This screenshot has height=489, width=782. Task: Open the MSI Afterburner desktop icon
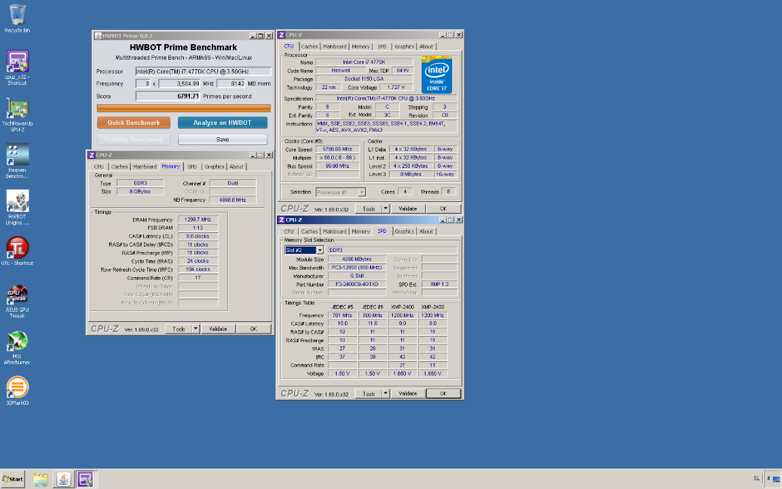17,347
